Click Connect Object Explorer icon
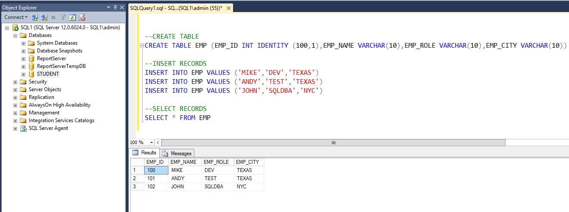569x212 pixels. coord(35,17)
